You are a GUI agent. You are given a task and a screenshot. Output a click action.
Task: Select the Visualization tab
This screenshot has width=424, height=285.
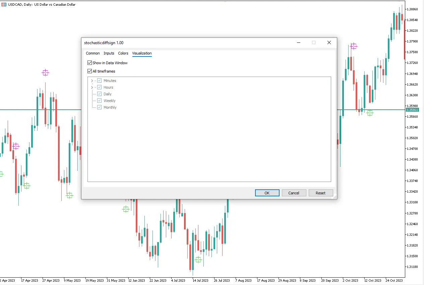click(x=142, y=53)
